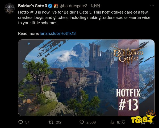This screenshot has width=159, height=128.
Task: Click the repost arrows icon
Action: [x=51, y=122]
